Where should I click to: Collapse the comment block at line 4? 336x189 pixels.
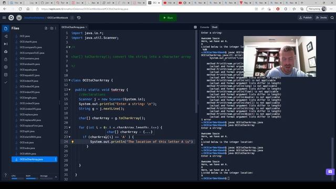pyautogui.click(x=70, y=47)
